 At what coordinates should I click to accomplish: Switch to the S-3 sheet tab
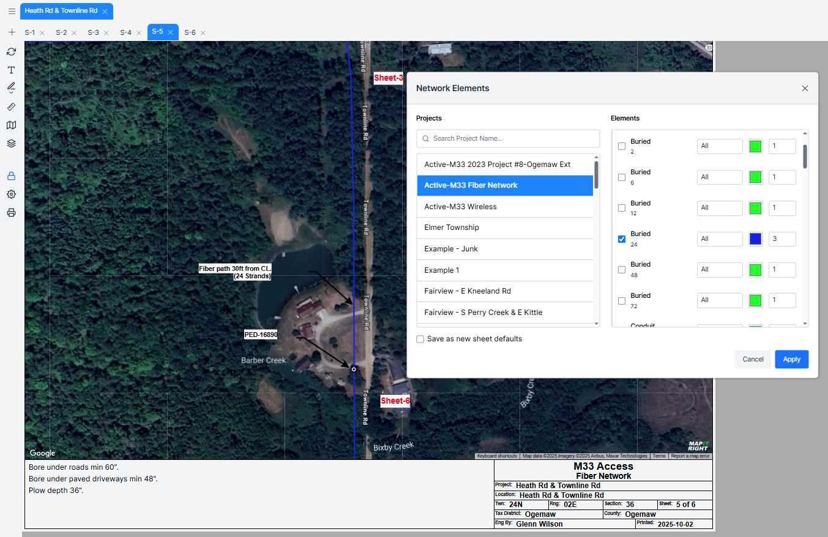[93, 32]
